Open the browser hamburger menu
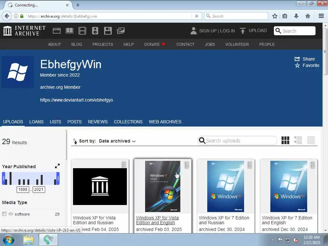 click(x=321, y=16)
